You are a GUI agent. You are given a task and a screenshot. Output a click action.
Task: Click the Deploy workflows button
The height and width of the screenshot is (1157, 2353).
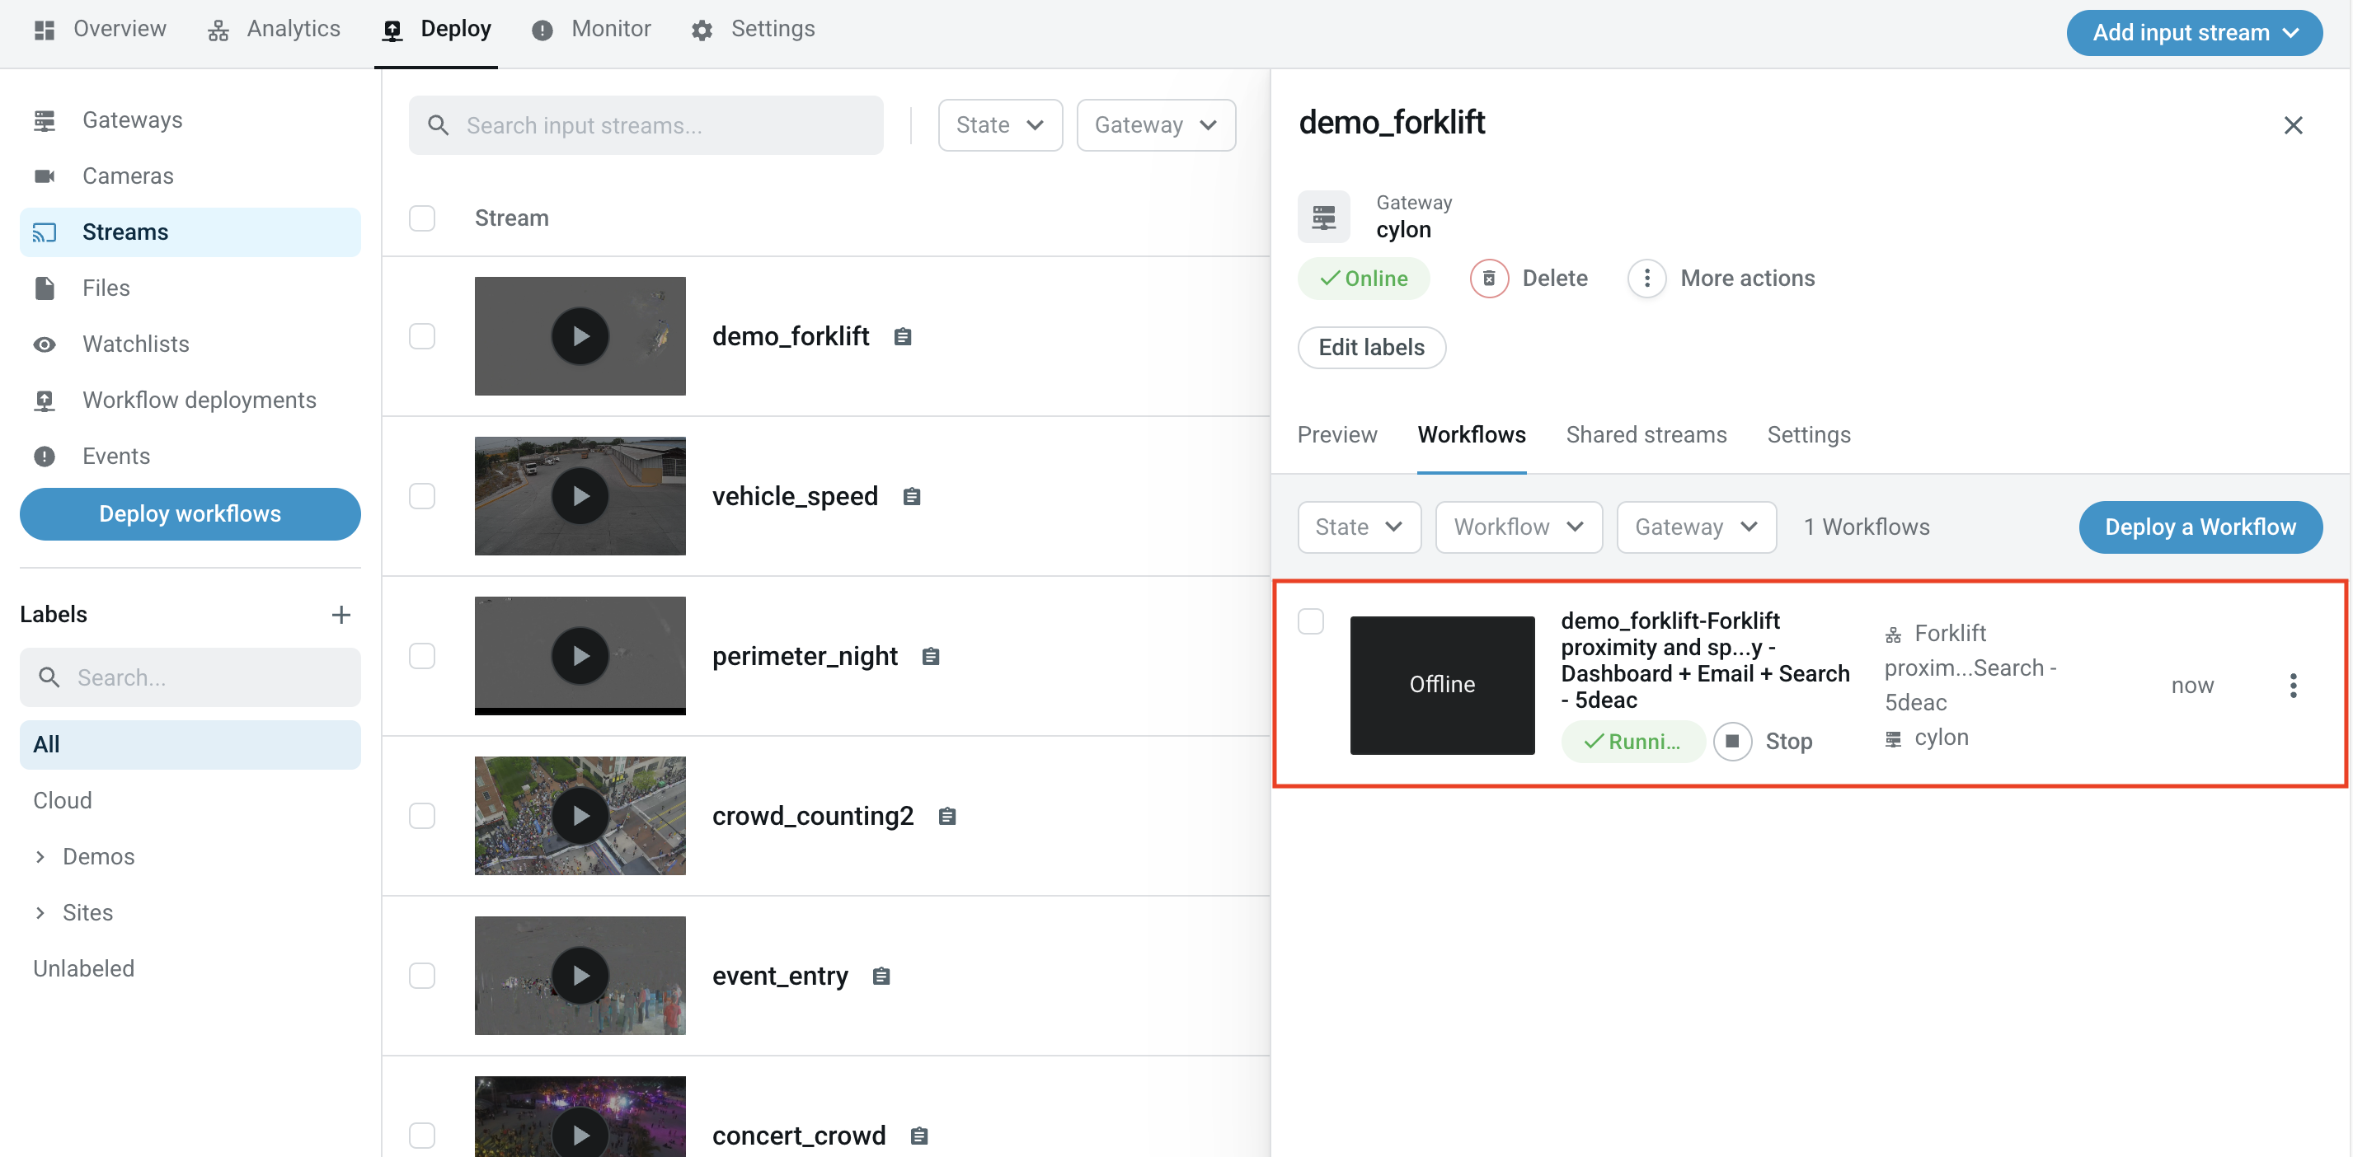(x=190, y=514)
